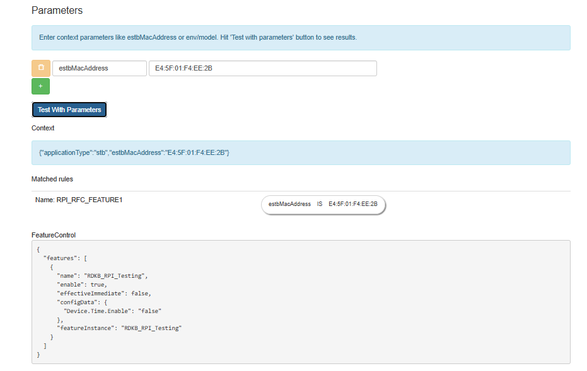Click the FeatureControl label
The width and height of the screenshot is (587, 371).
coord(54,235)
